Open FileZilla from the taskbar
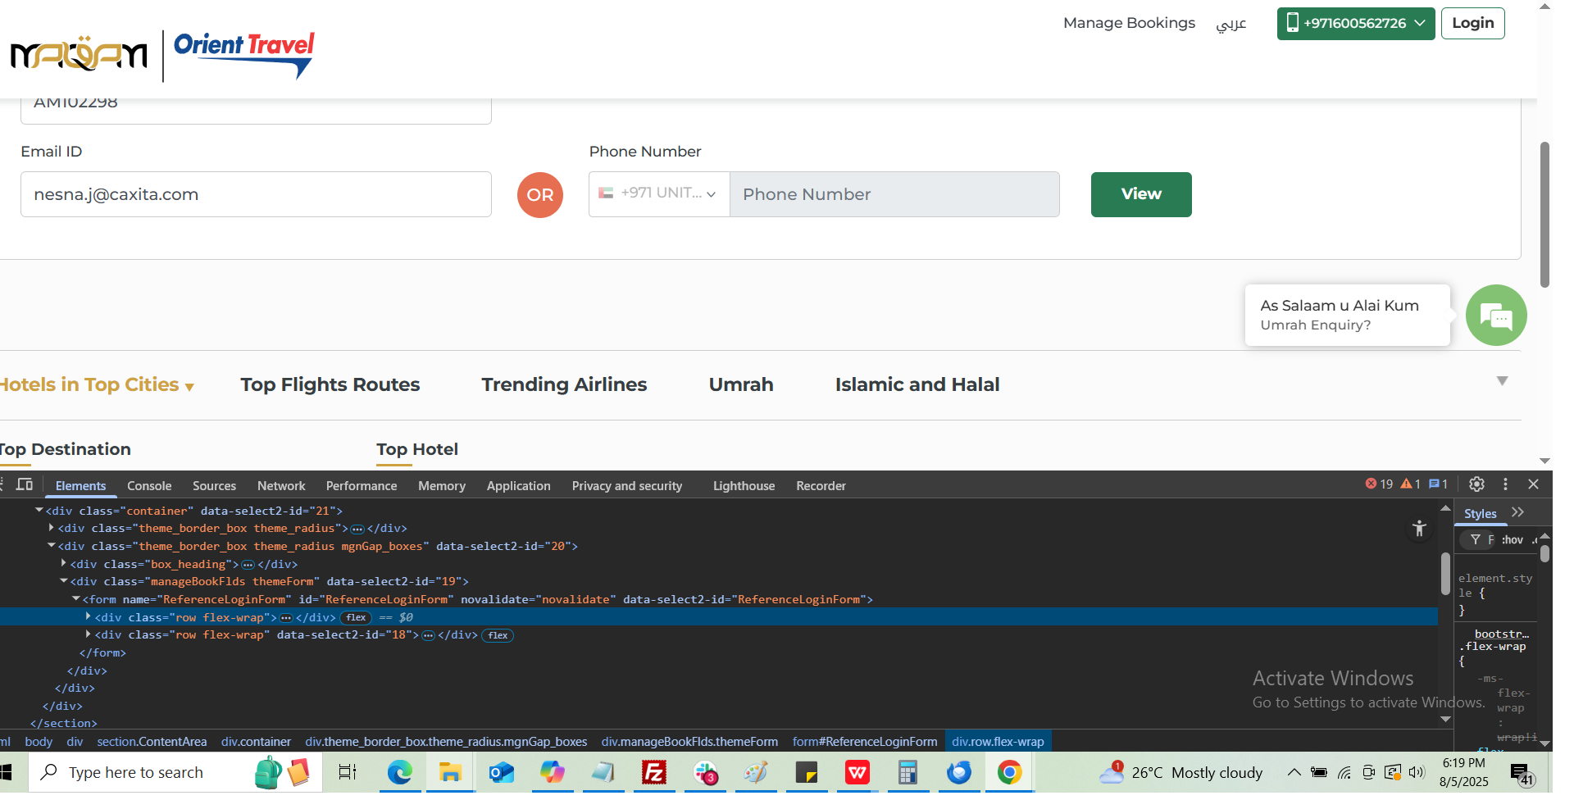The width and height of the screenshot is (1574, 800). 653,772
